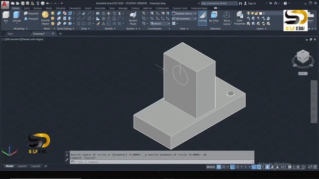Select the Move Gizmo tool

click(227, 18)
